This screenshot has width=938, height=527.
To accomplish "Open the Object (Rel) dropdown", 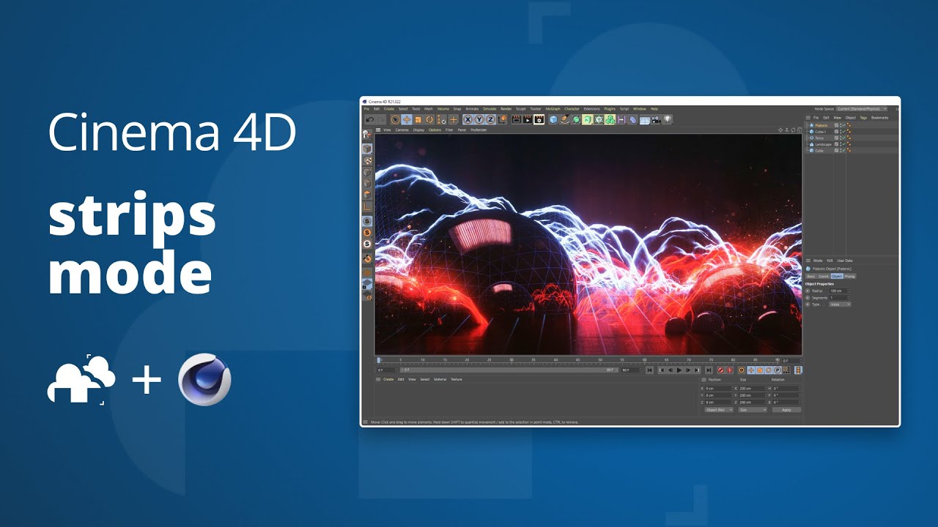I will (719, 410).
